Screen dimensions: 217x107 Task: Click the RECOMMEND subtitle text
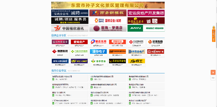tap(74, 71)
